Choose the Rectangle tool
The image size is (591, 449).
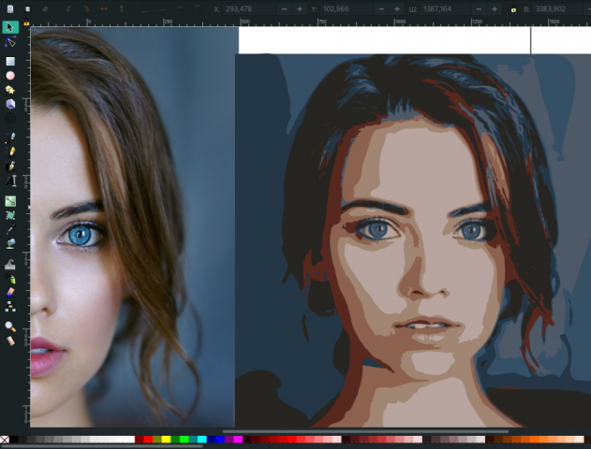[10, 62]
